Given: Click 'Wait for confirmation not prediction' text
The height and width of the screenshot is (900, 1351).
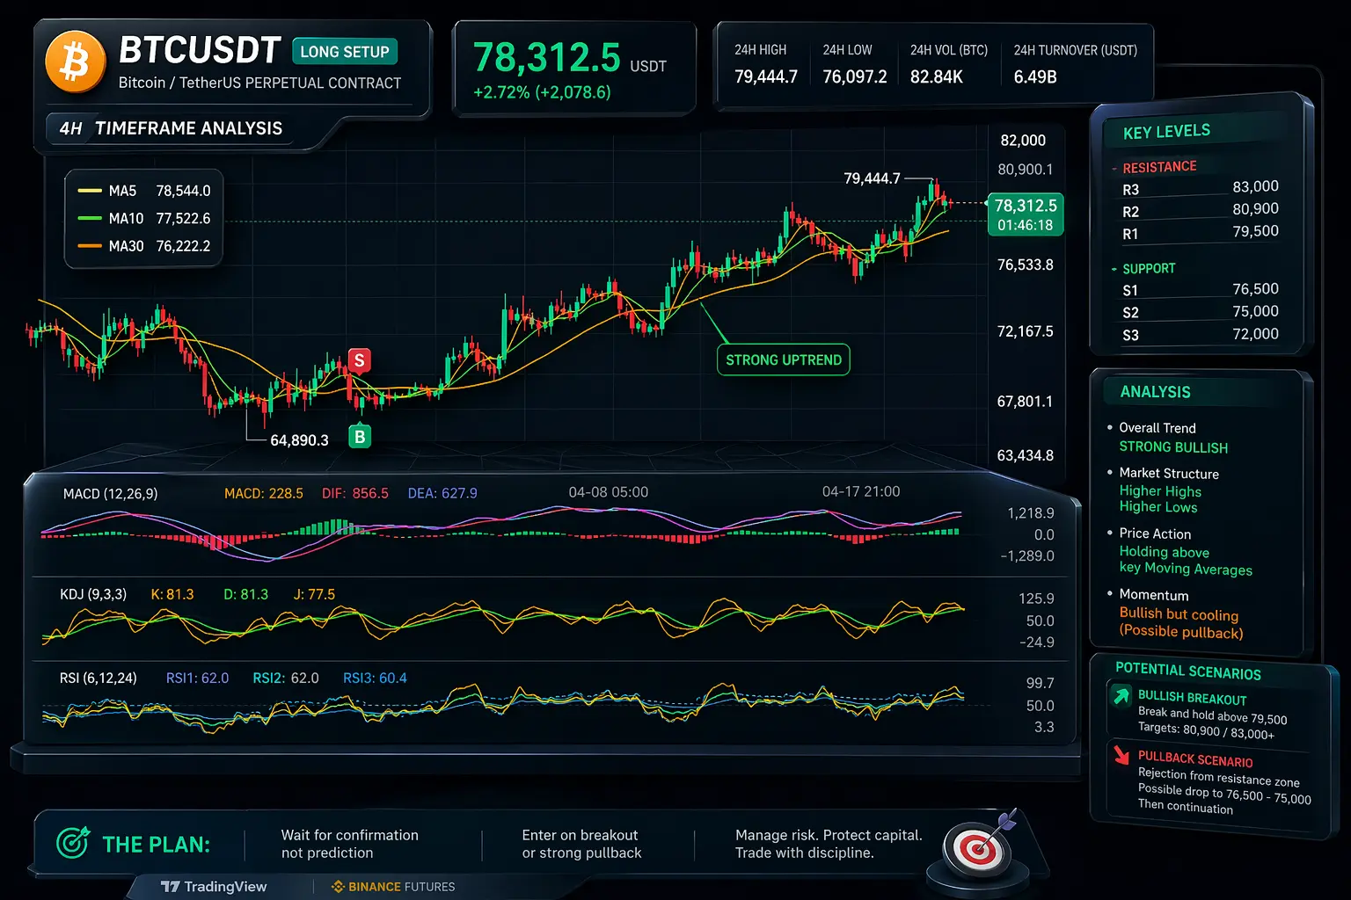Looking at the screenshot, I should pyautogui.click(x=350, y=844).
